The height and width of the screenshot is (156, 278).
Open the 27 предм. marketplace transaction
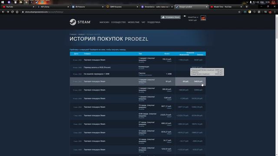tap(138, 124)
